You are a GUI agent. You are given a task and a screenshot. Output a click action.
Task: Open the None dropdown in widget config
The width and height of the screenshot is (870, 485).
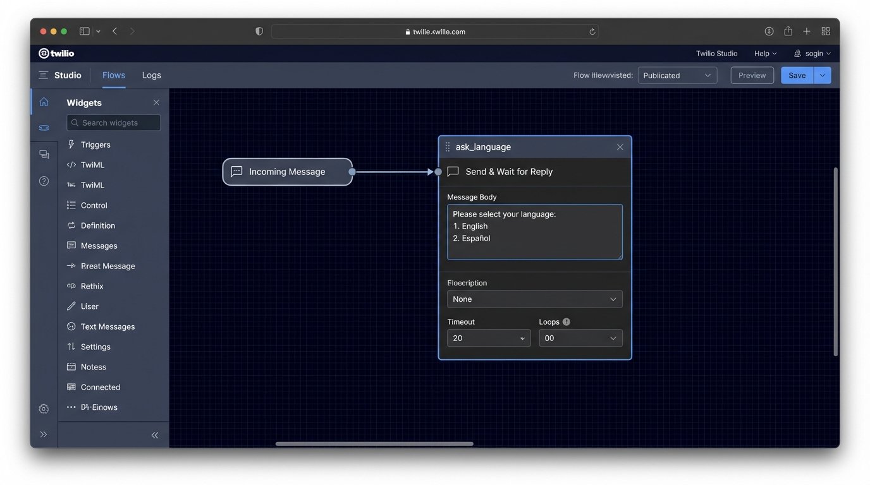click(534, 299)
